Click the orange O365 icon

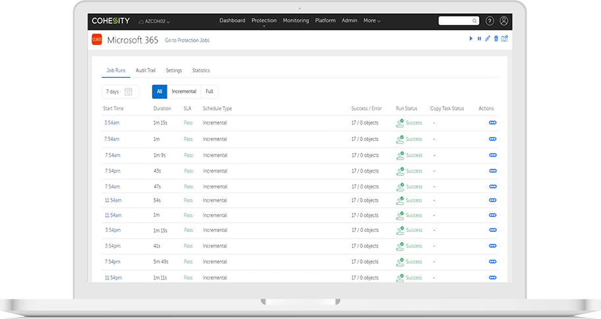point(97,40)
